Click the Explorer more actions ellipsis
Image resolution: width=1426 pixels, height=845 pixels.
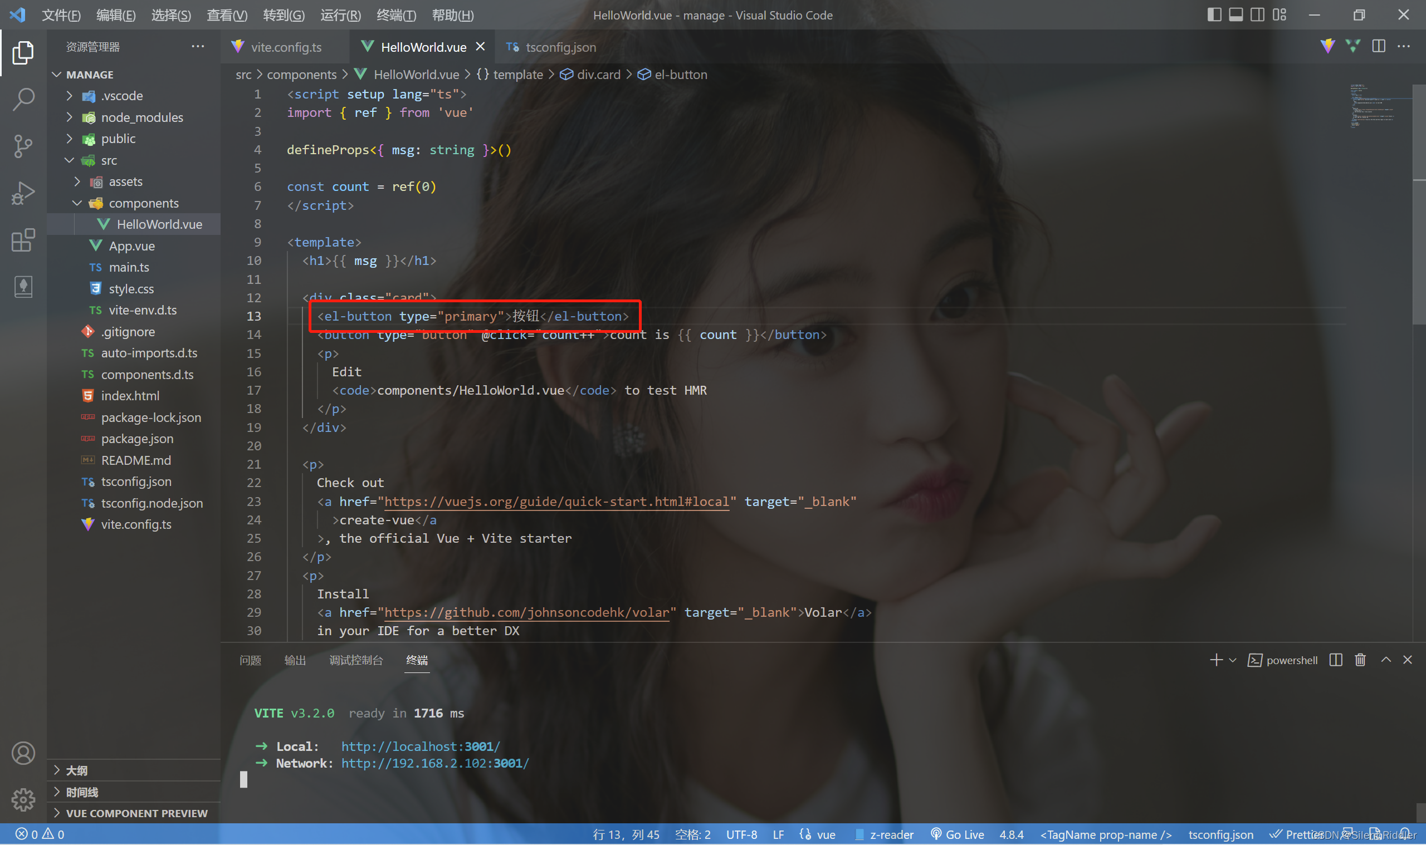click(x=198, y=47)
